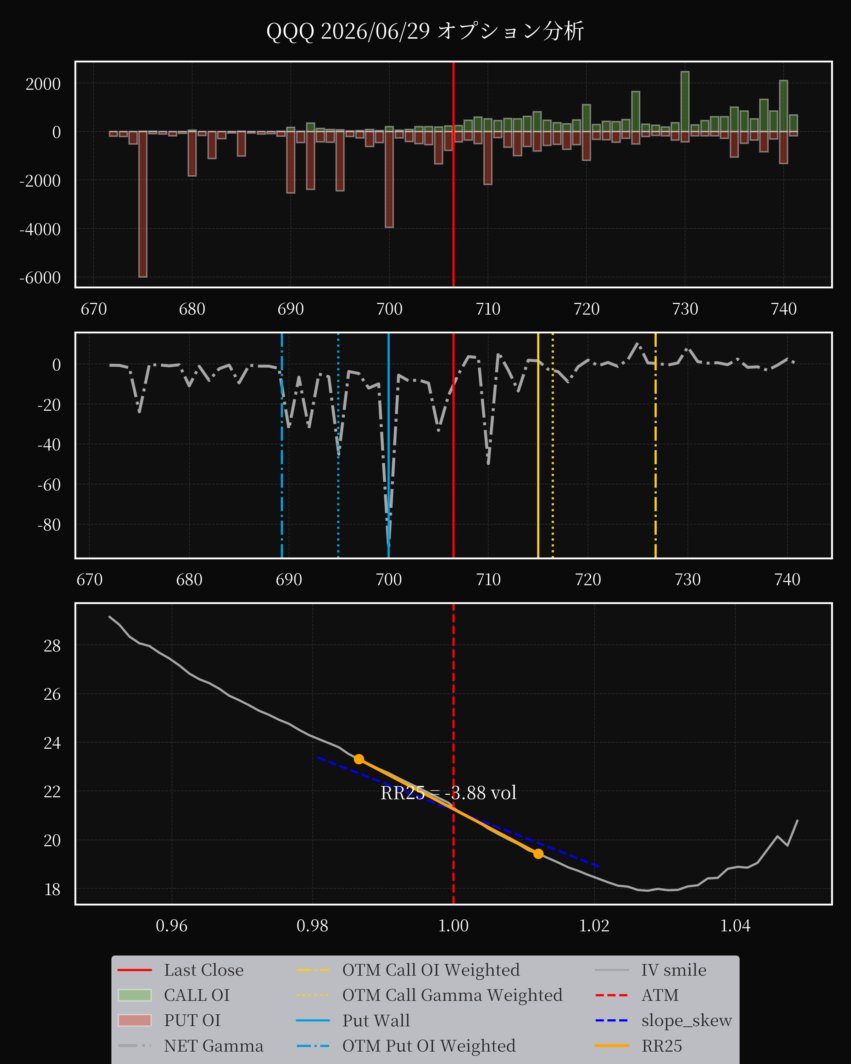
Task: Click the 740 x-axis label under OI chart
Action: tap(784, 309)
